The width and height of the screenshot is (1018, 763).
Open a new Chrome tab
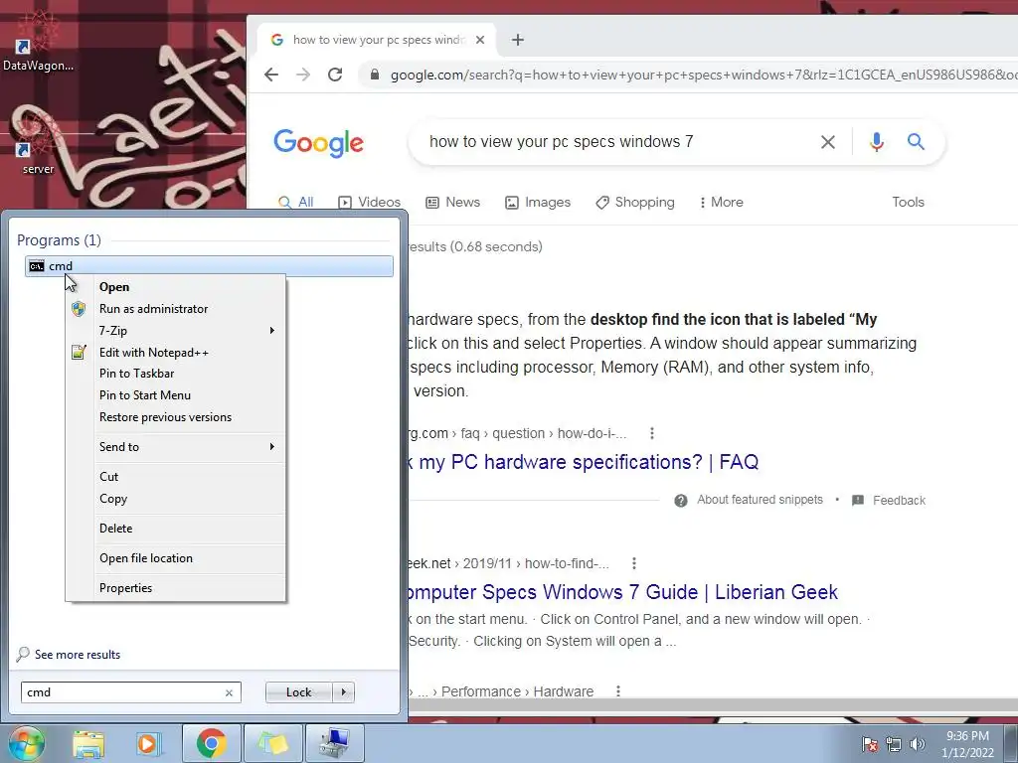pos(517,40)
